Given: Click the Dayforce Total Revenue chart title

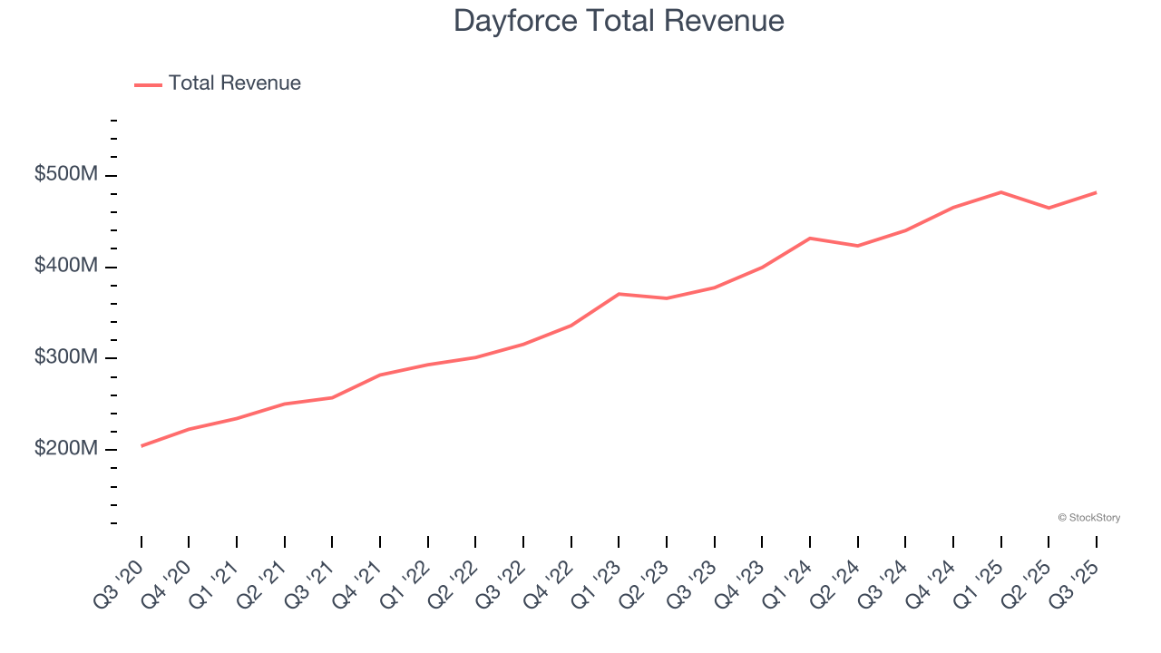Looking at the screenshot, I should [620, 20].
